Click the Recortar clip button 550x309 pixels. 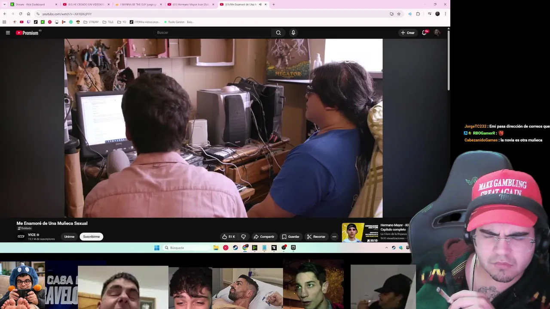[x=316, y=236]
